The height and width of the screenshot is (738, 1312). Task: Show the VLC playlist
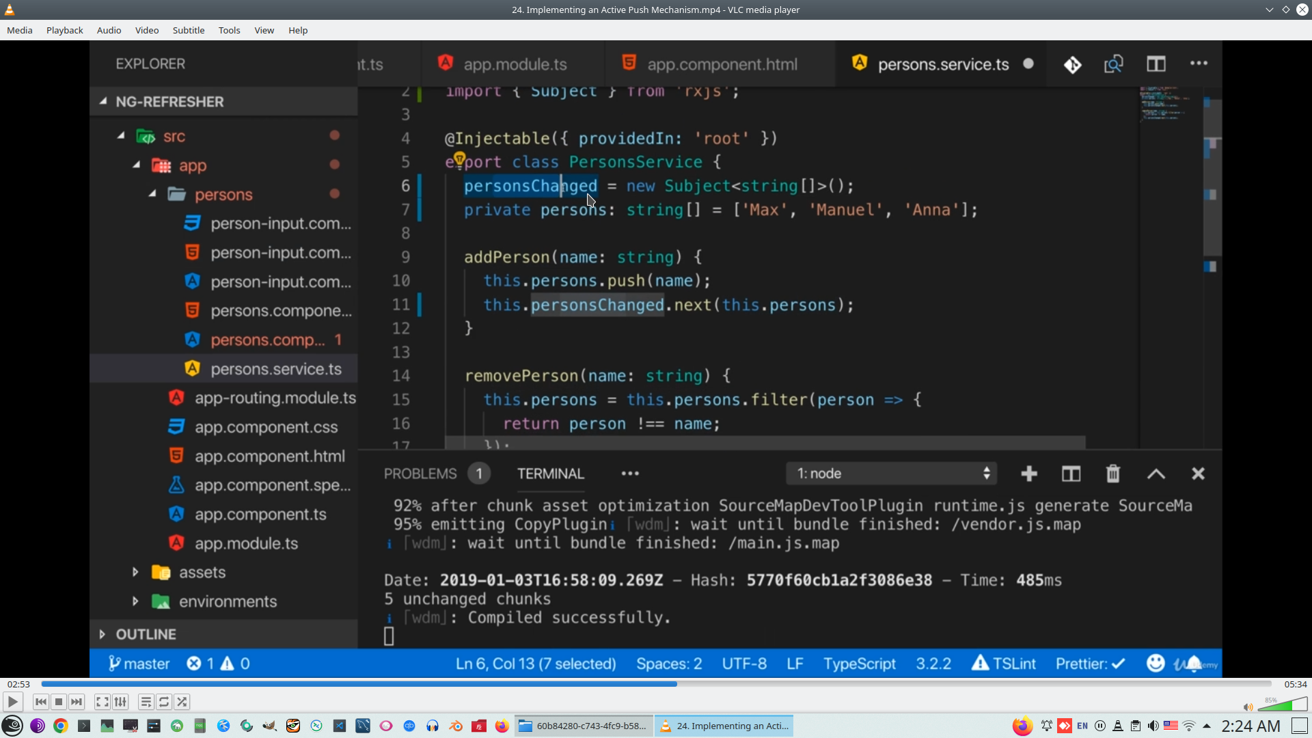click(x=146, y=702)
